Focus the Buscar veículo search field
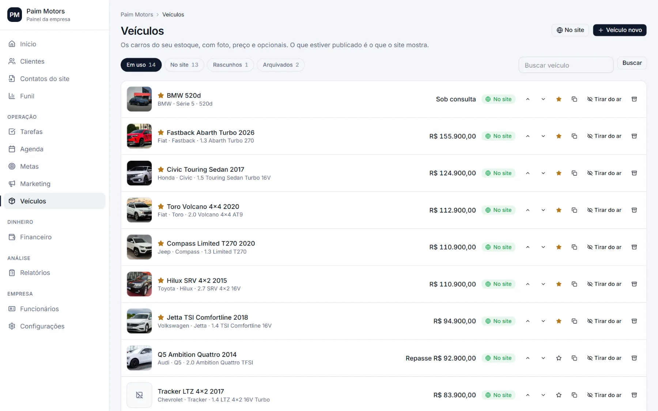This screenshot has width=658, height=411. [566, 65]
